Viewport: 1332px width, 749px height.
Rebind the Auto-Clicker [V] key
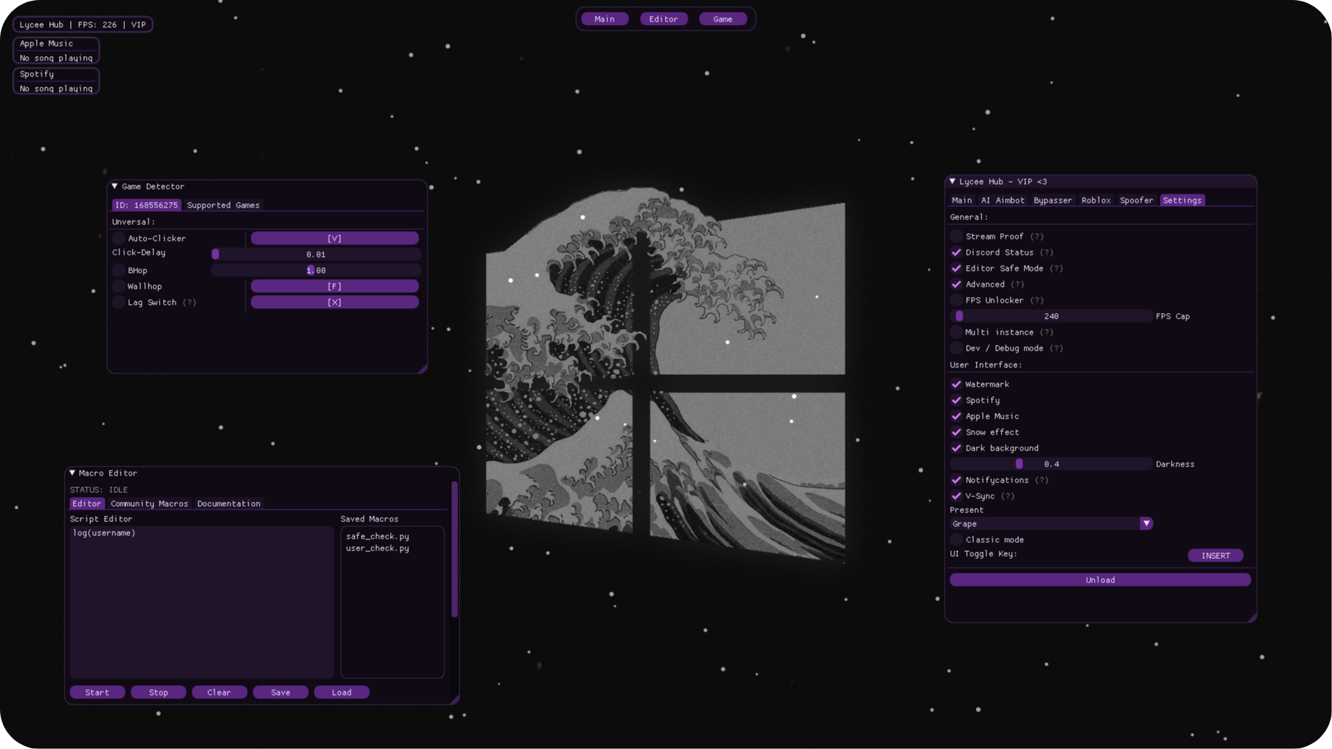pos(335,238)
